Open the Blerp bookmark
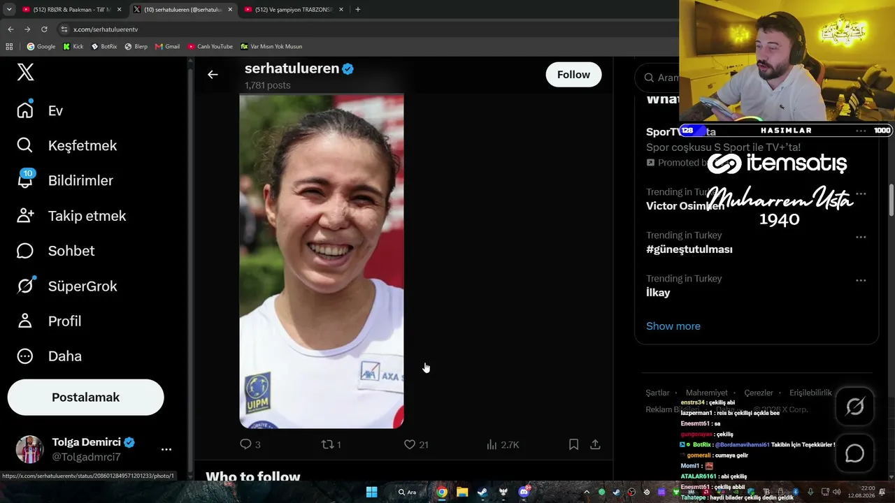Viewport: 895px width, 503px height. click(x=136, y=47)
